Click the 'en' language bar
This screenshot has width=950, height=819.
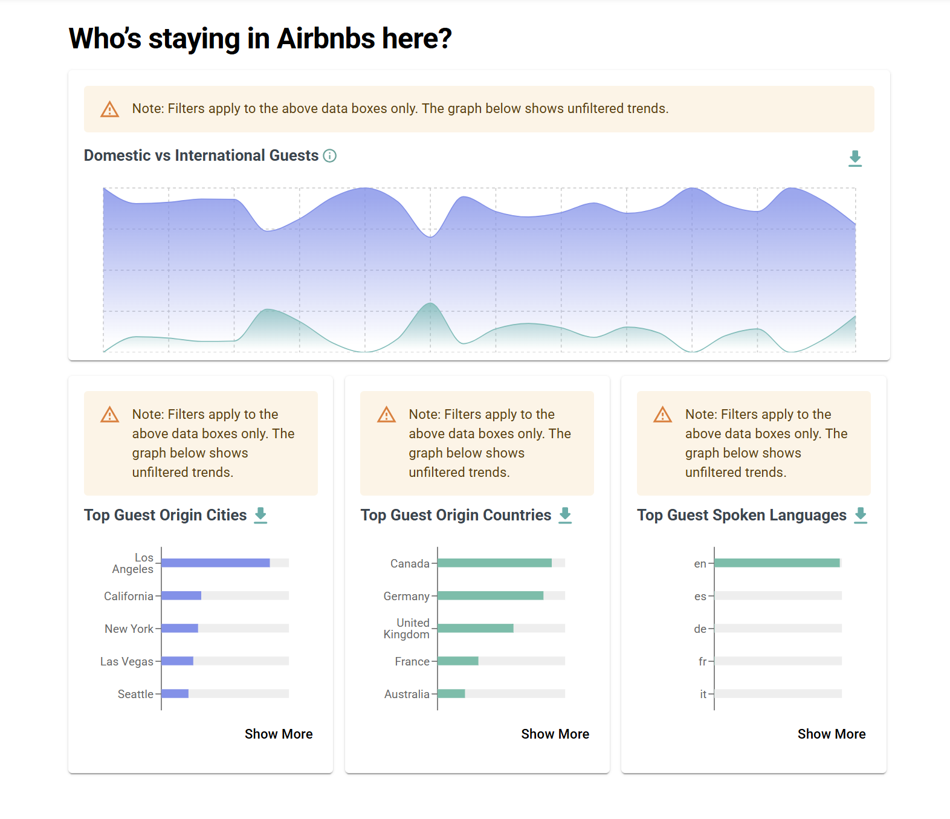[x=777, y=563]
